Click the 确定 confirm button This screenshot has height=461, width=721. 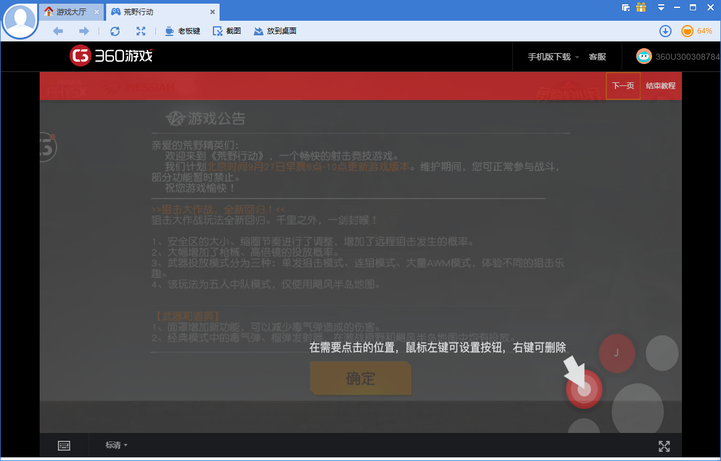click(360, 378)
